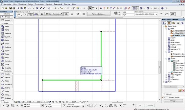
Task: Select the Zona zone tool
Action: tap(7, 64)
